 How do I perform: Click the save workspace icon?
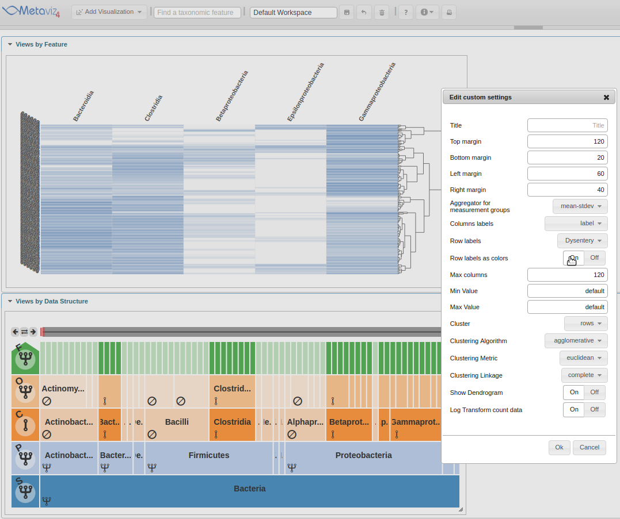[347, 12]
